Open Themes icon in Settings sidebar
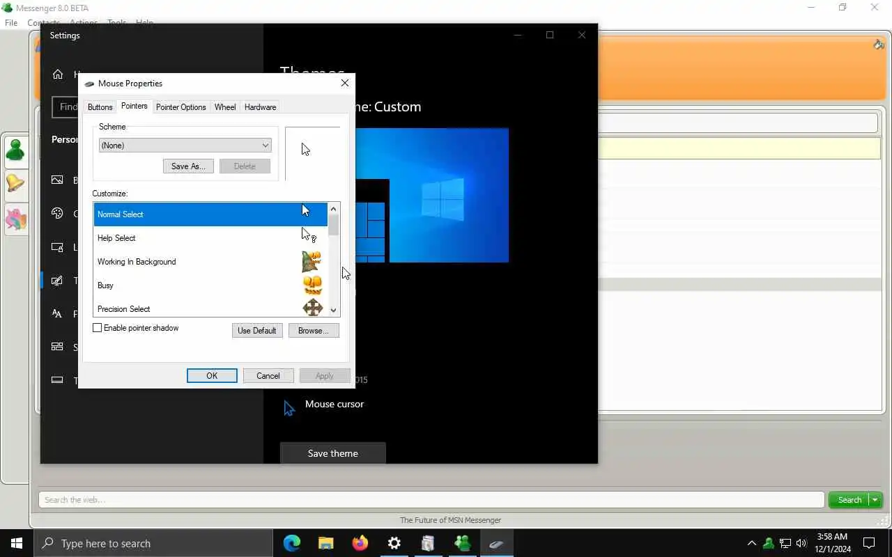 click(x=58, y=281)
